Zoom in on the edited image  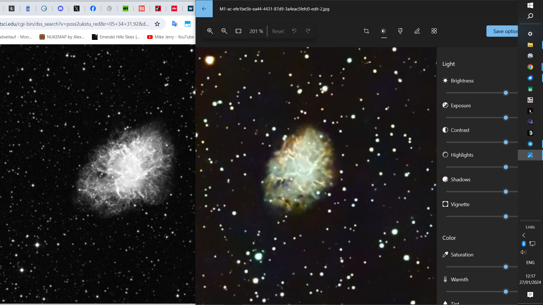coord(210,31)
